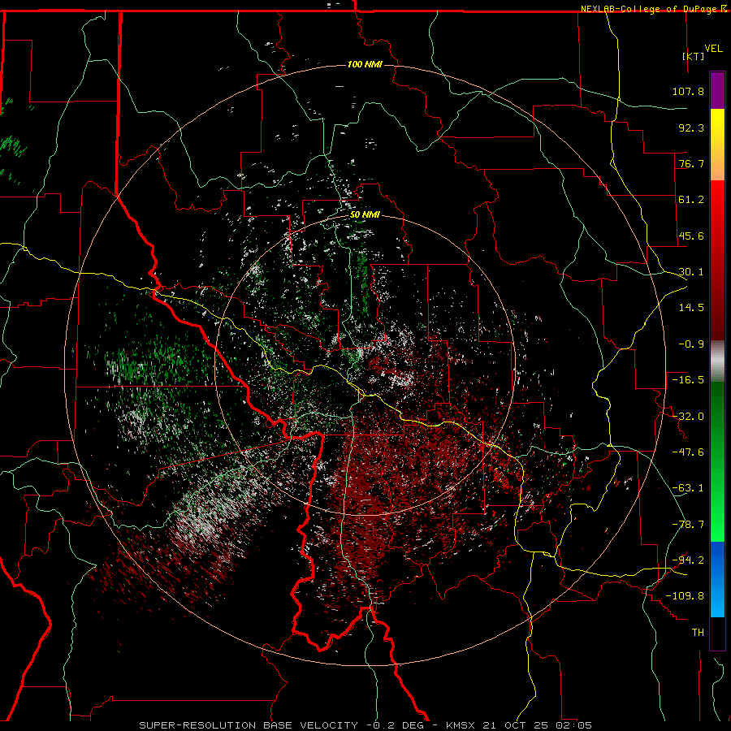
Task: Click the 14.5 velocity scale value
Action: coord(691,308)
